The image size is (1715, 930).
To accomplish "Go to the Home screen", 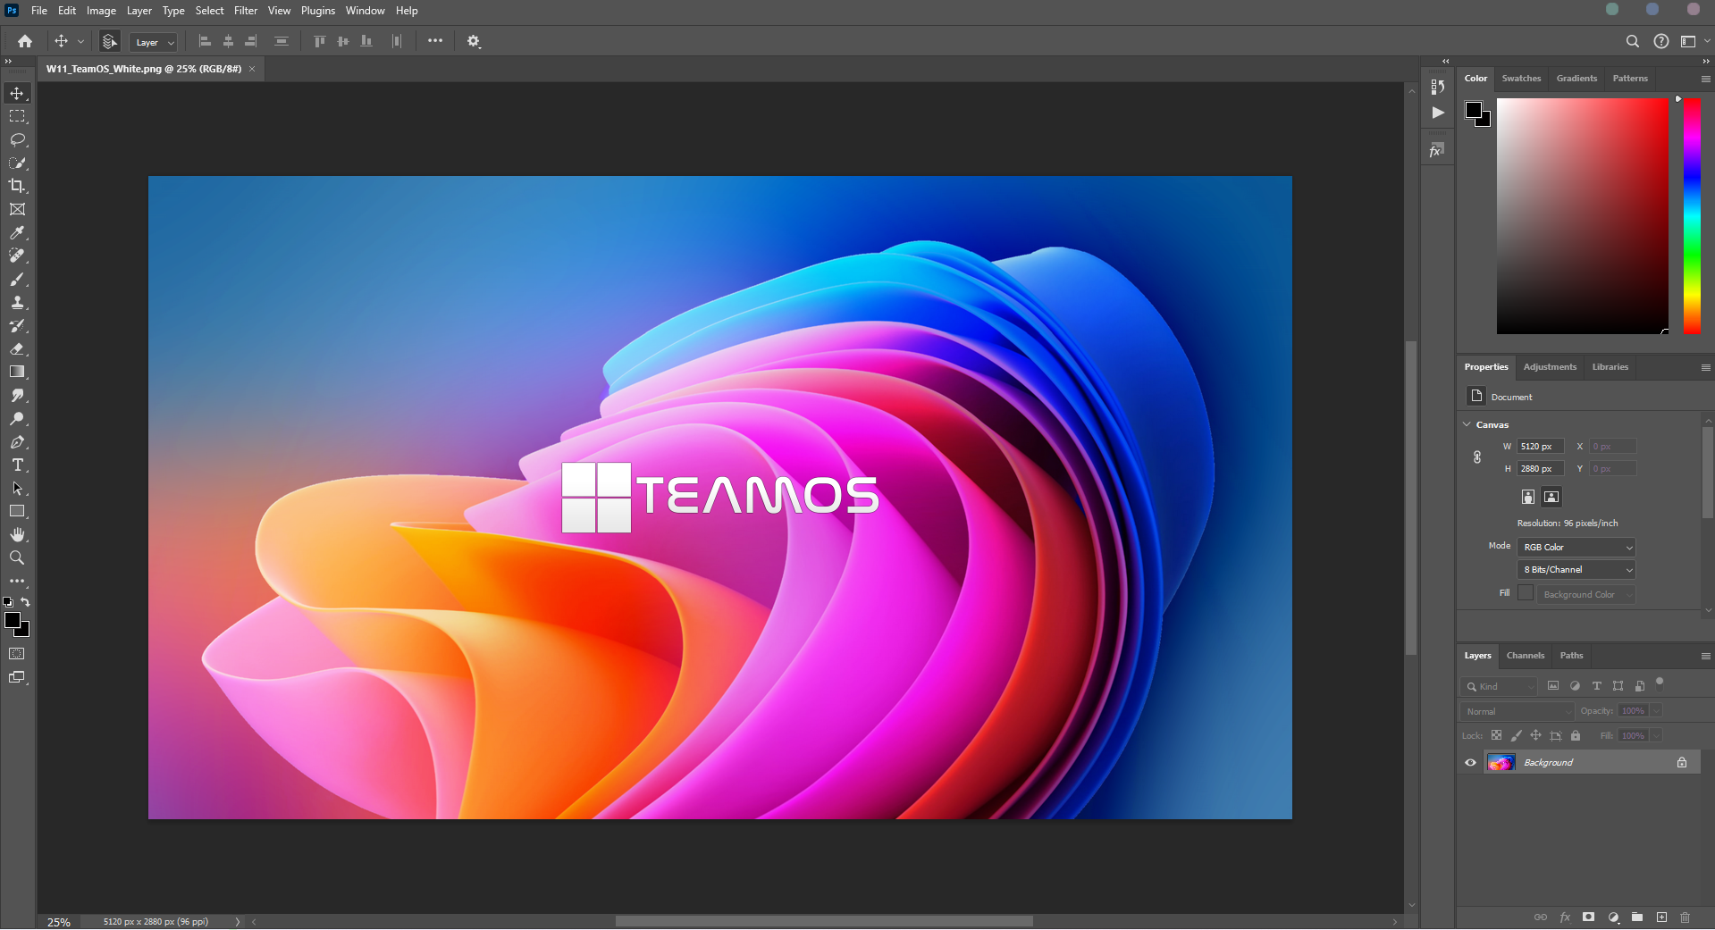I will click(x=25, y=41).
